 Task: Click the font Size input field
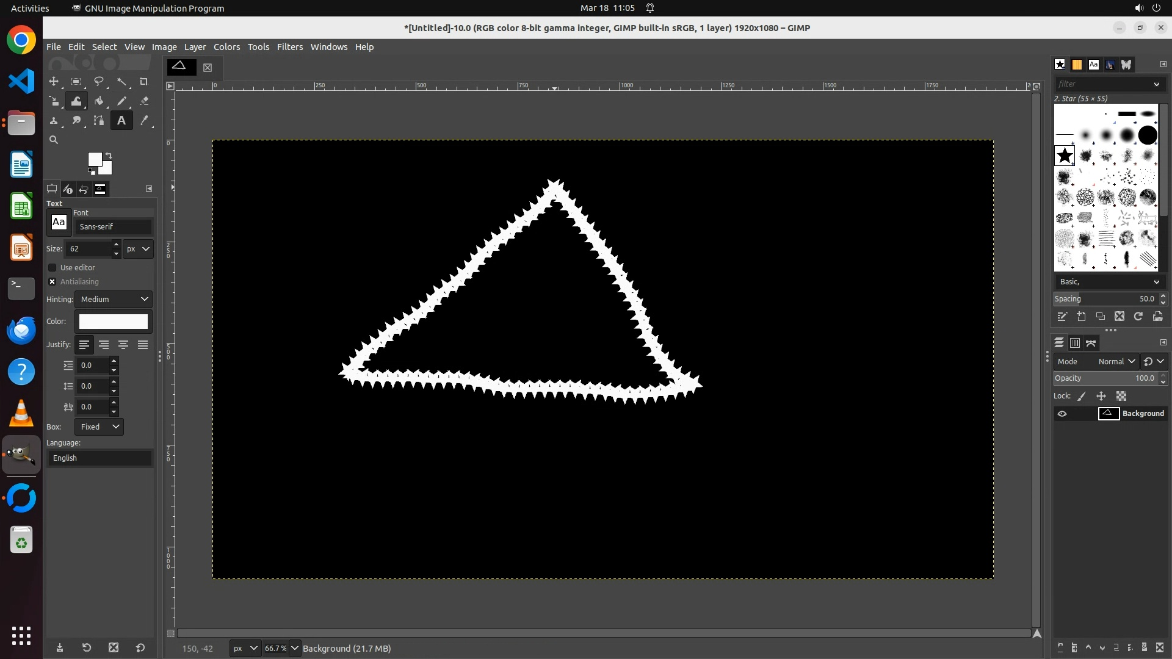[x=89, y=249]
